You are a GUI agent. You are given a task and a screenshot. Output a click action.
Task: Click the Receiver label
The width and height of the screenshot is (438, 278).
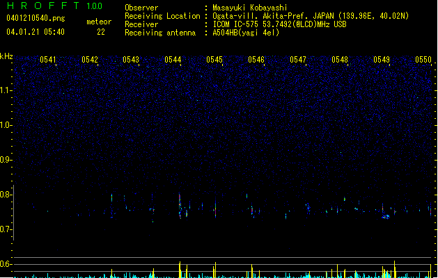(141, 24)
